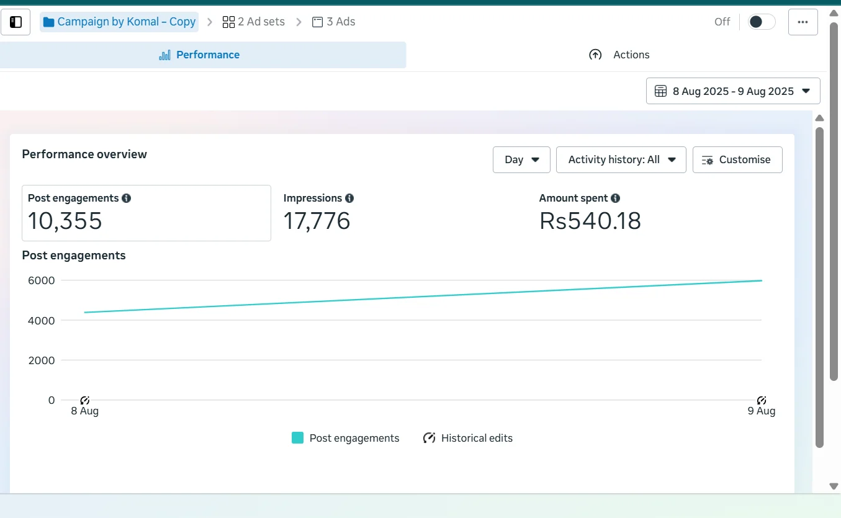Switch to the Actions tab

[619, 55]
